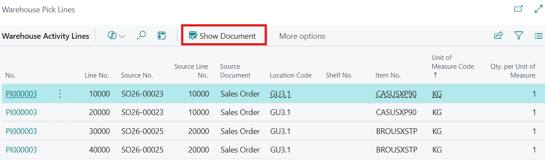Viewport: 545px width, 160px height.
Task: Select KG unit in line 10000 row
Action: (x=437, y=94)
